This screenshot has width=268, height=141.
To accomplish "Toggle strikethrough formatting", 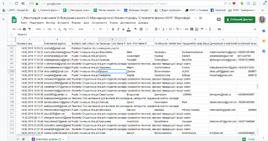I will pyautogui.click(x=123, y=29).
